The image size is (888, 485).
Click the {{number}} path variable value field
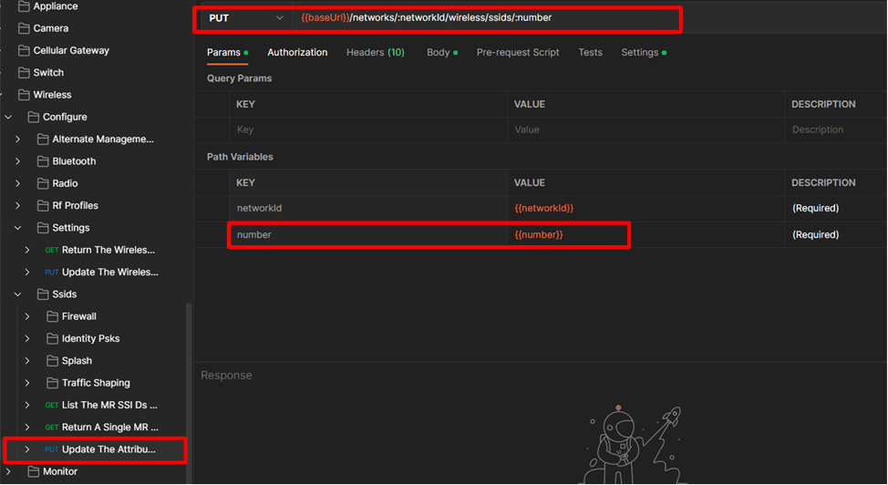coord(567,235)
